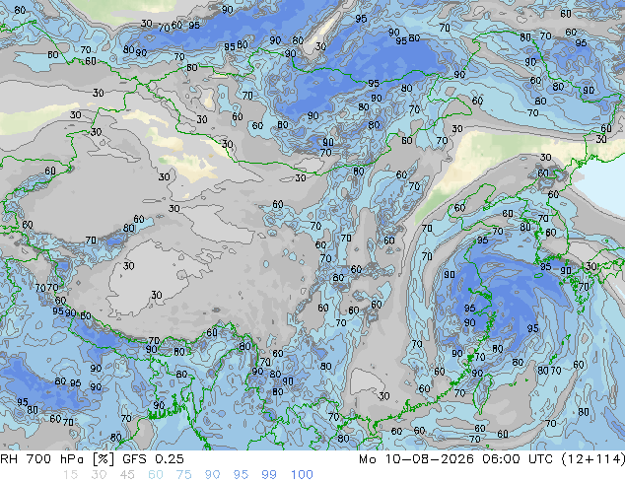Pick legend value 45 in color scale
This screenshot has width=625, height=483.
pos(127,475)
